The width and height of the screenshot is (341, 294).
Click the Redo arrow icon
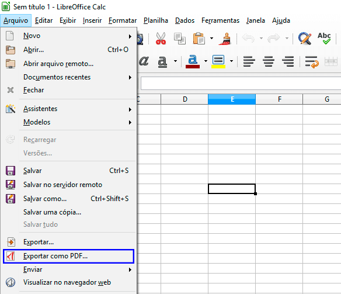coord(274,39)
